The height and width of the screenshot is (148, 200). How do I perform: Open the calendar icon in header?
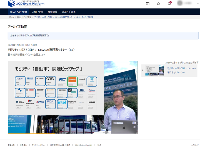point(147,3)
